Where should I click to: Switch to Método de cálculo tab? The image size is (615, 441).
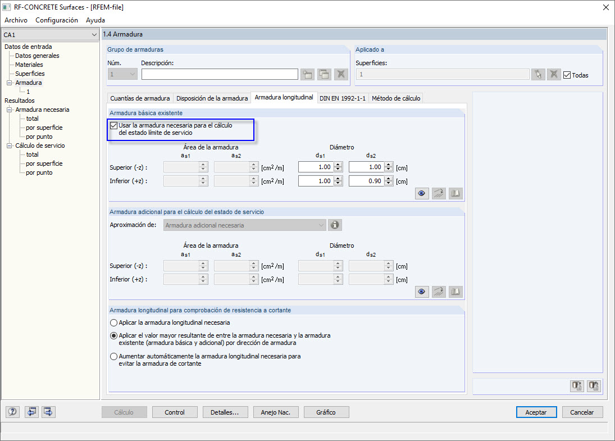[396, 98]
